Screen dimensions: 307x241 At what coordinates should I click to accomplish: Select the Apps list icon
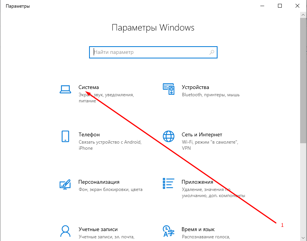click(x=168, y=183)
